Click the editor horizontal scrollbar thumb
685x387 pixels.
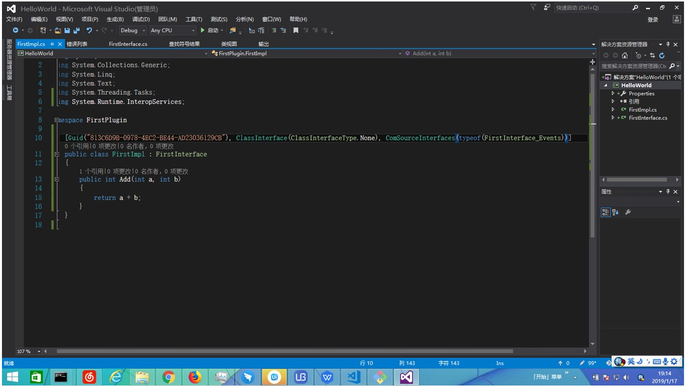[x=285, y=352]
